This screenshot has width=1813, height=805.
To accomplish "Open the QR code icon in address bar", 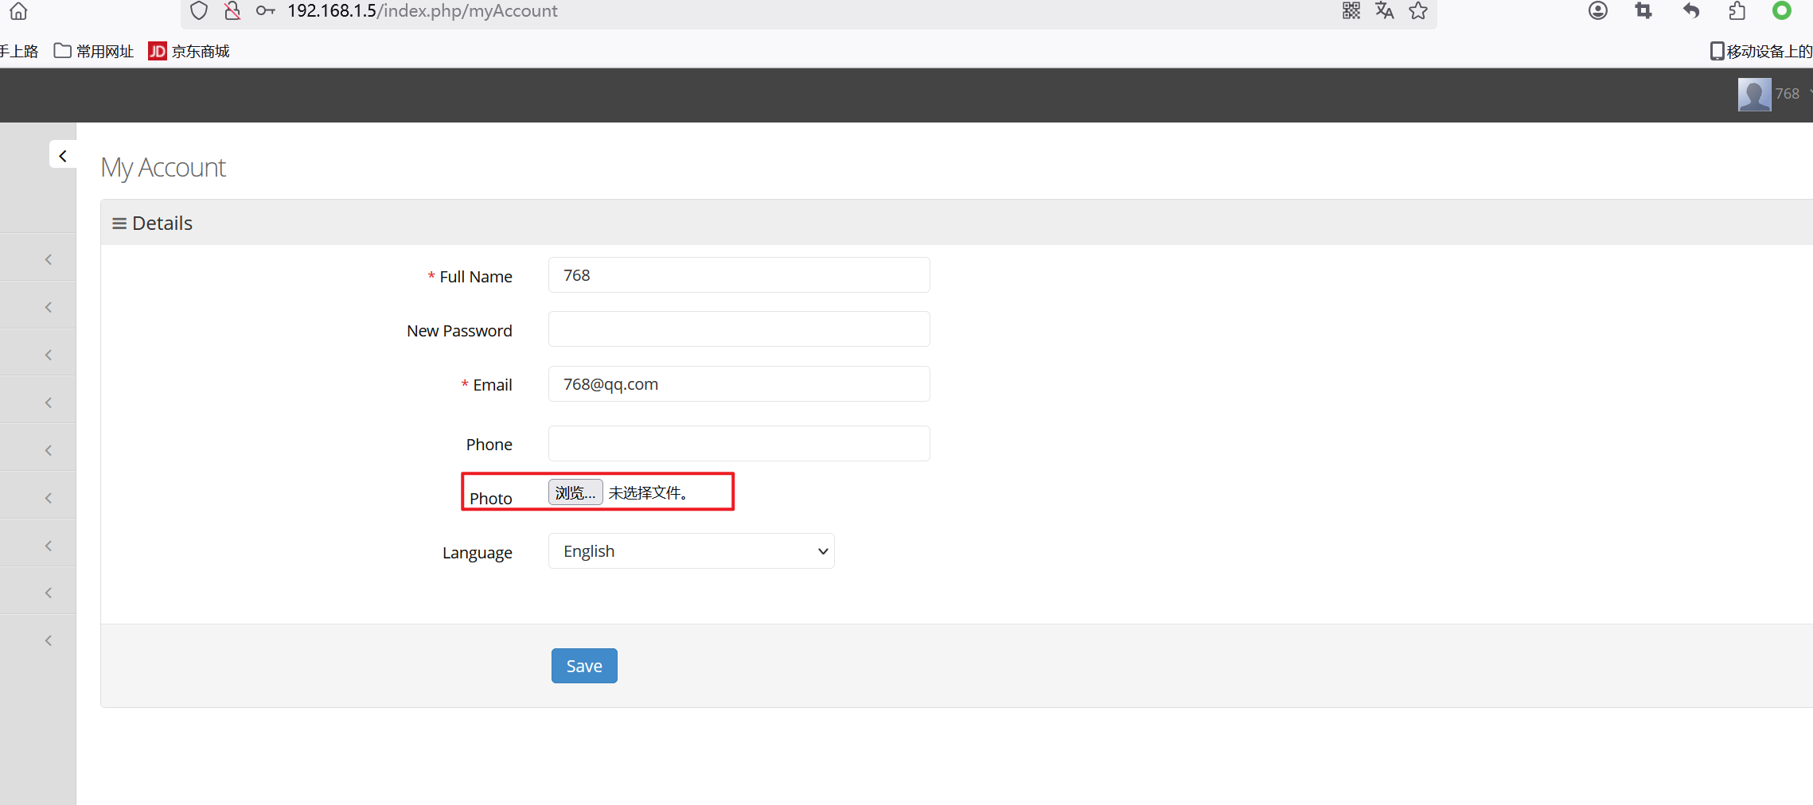I will click(1351, 11).
